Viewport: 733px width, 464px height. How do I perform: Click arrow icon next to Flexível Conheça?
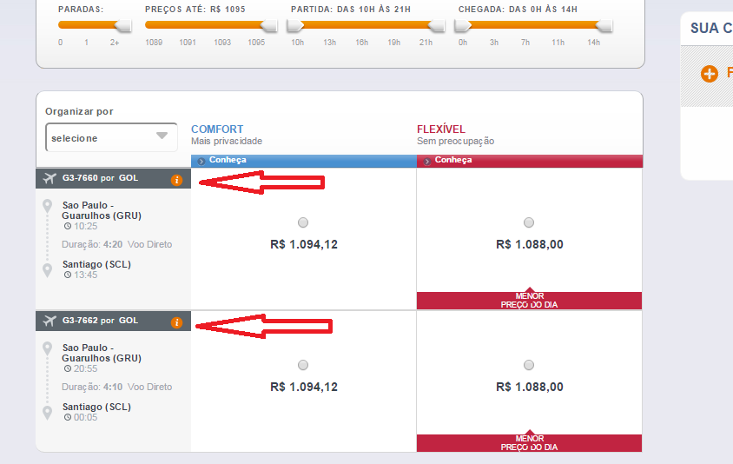[x=426, y=162]
